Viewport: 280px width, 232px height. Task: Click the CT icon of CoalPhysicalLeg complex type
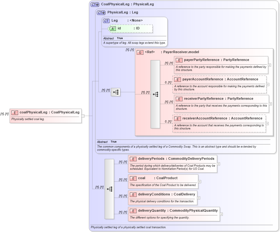tap(95, 5)
